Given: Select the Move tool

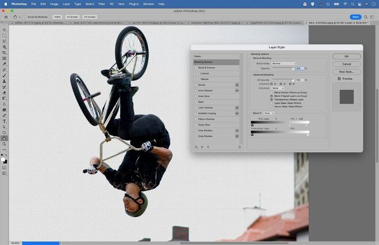Looking at the screenshot, I should point(5,30).
